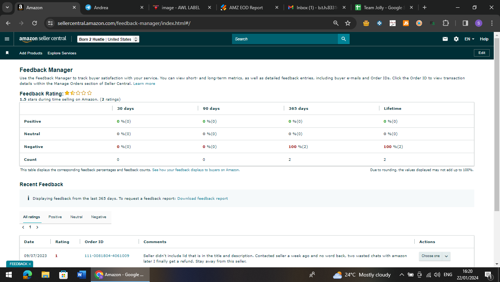Click the Chrome address bar URL
Screen dimensions: 500x282
124,23
